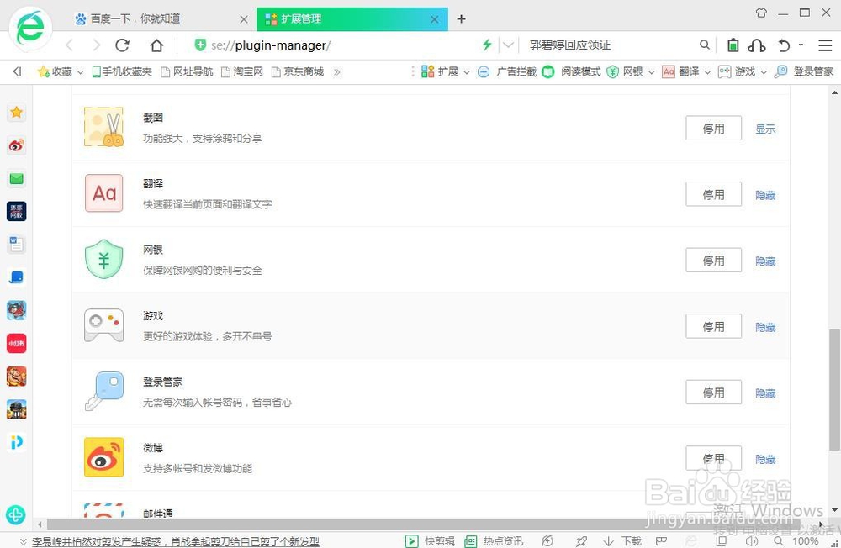Open 网址导航 bookmark
This screenshot has width=841, height=548.
(x=188, y=71)
